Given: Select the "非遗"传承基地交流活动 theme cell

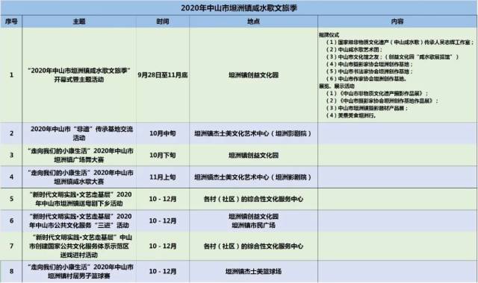Looking at the screenshot, I should tap(79, 133).
